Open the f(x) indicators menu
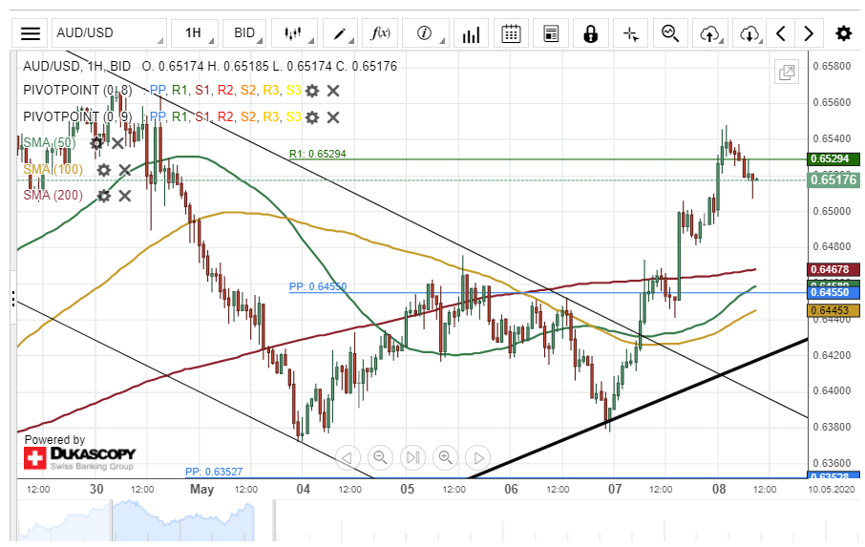The image size is (865, 547). point(380,33)
